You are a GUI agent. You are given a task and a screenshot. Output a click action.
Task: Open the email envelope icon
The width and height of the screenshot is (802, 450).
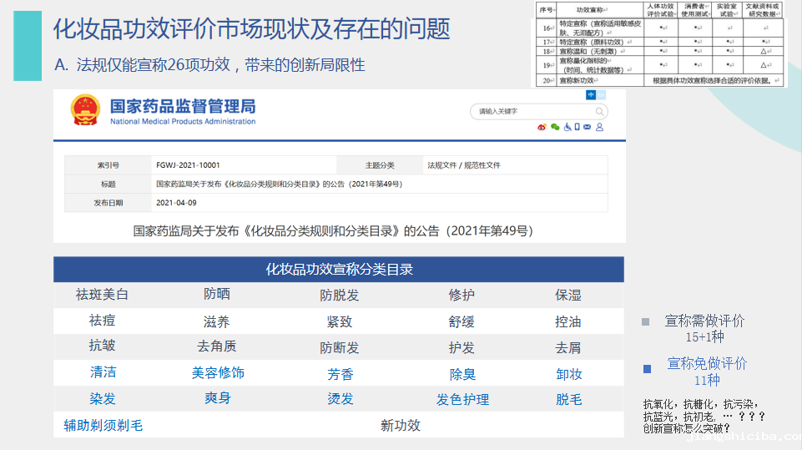click(588, 127)
